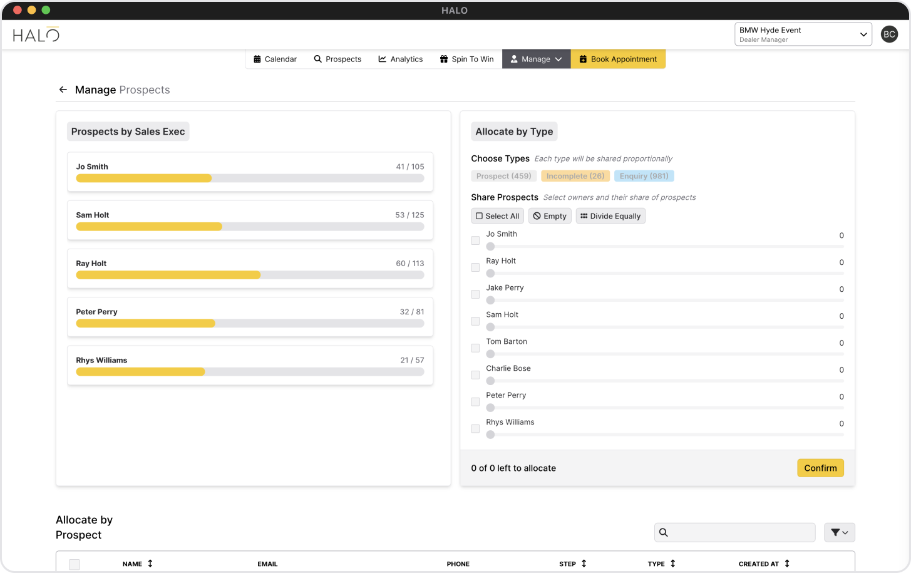Screen dimensions: 911x573
Task: Click the Jake Perry share slider handle
Action: (x=490, y=301)
